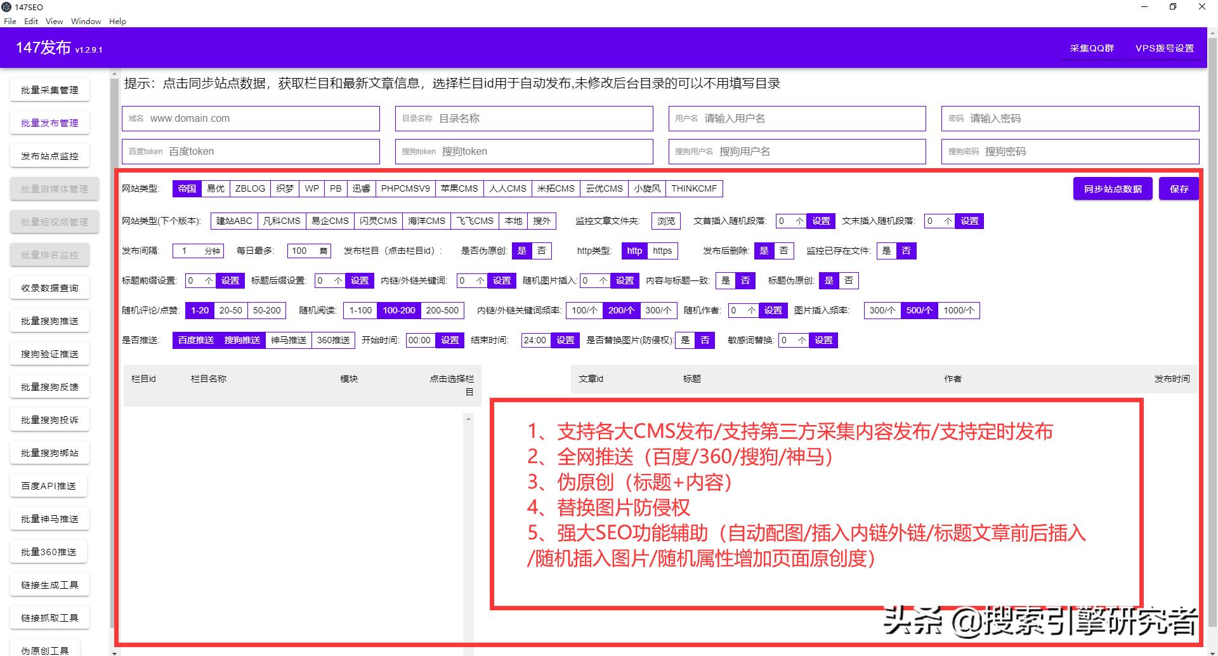Open the Help menu
Image resolution: width=1218 pixels, height=656 pixels.
pyautogui.click(x=117, y=21)
